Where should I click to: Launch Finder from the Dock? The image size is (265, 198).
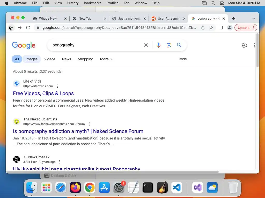32,187
